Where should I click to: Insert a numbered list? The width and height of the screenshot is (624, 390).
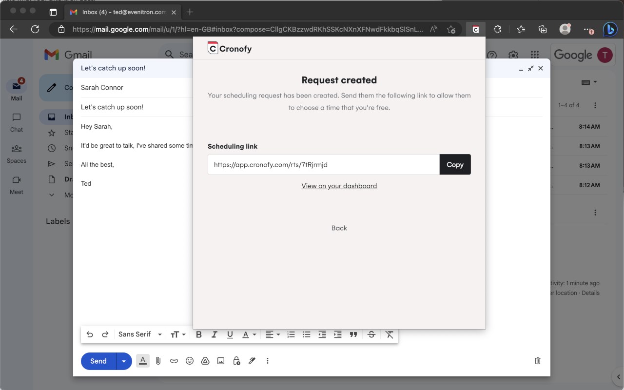pyautogui.click(x=291, y=334)
